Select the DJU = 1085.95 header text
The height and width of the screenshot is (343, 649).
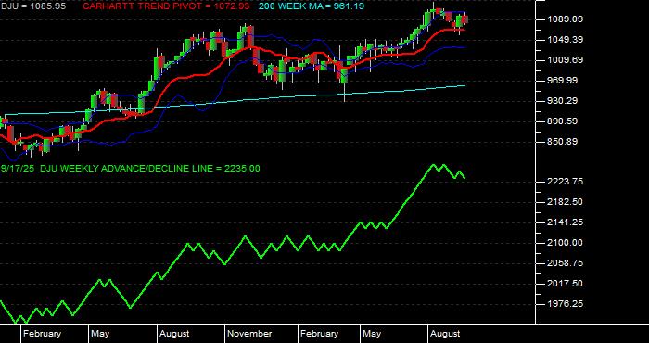tap(32, 6)
